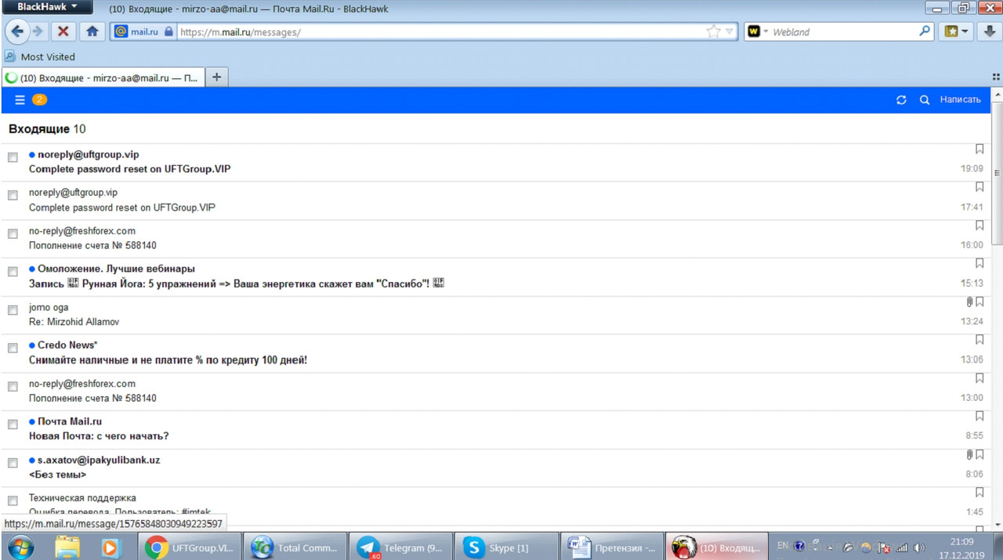The height and width of the screenshot is (560, 1003).
Task: Flag the 19:09 message bookmark icon
Action: [979, 149]
